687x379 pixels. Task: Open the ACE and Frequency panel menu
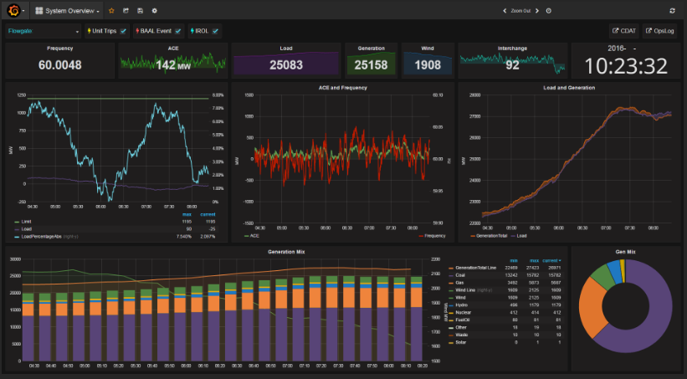point(341,87)
